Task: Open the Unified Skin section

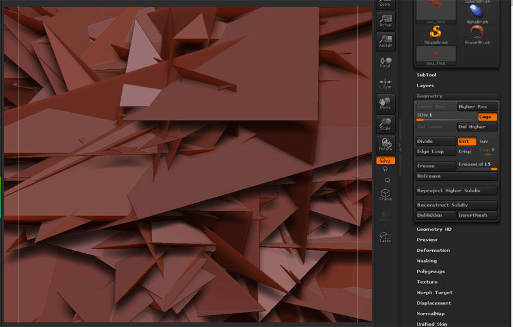Action: click(432, 324)
